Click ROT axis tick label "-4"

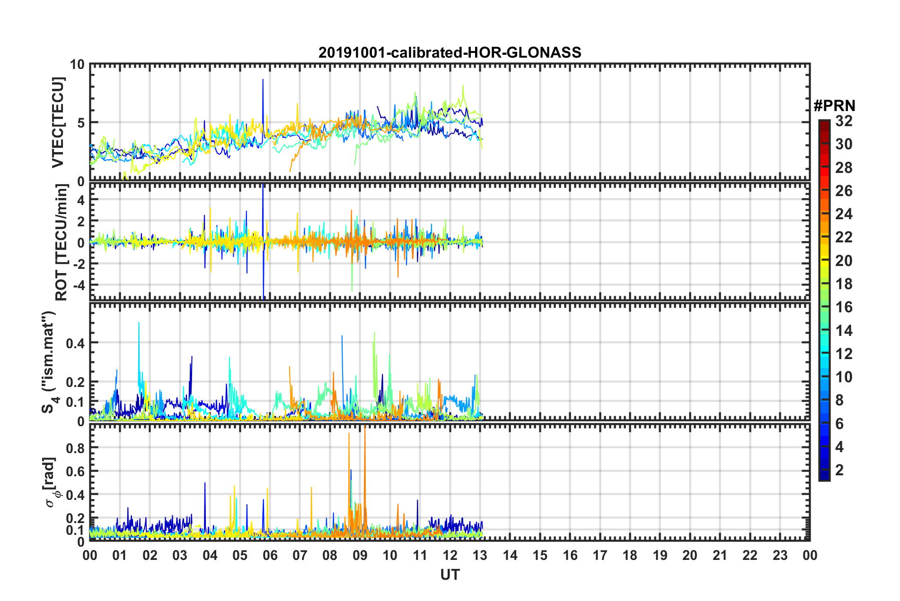79,285
